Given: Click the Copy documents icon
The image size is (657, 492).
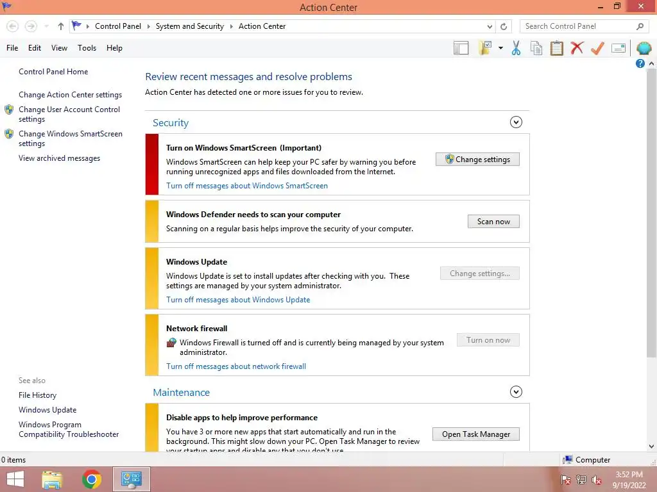Looking at the screenshot, I should (x=536, y=48).
